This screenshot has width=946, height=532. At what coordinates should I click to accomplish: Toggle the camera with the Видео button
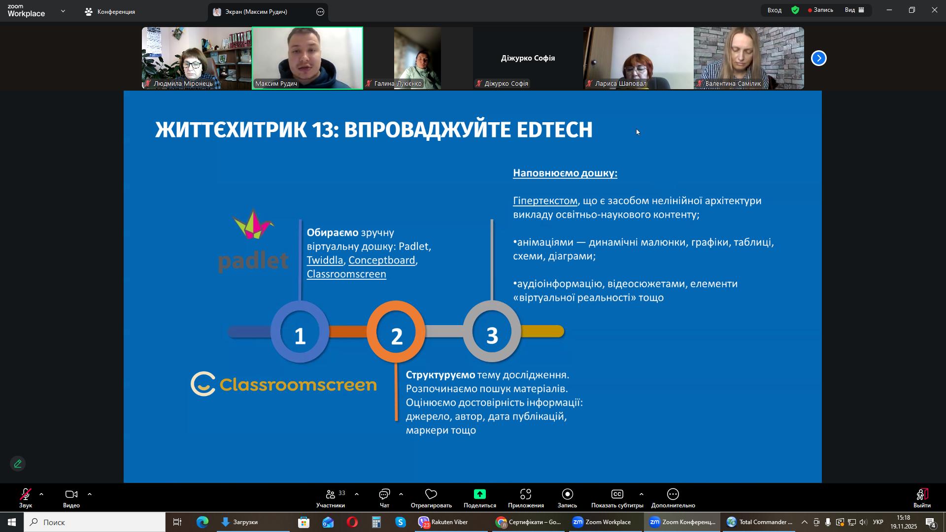point(71,495)
